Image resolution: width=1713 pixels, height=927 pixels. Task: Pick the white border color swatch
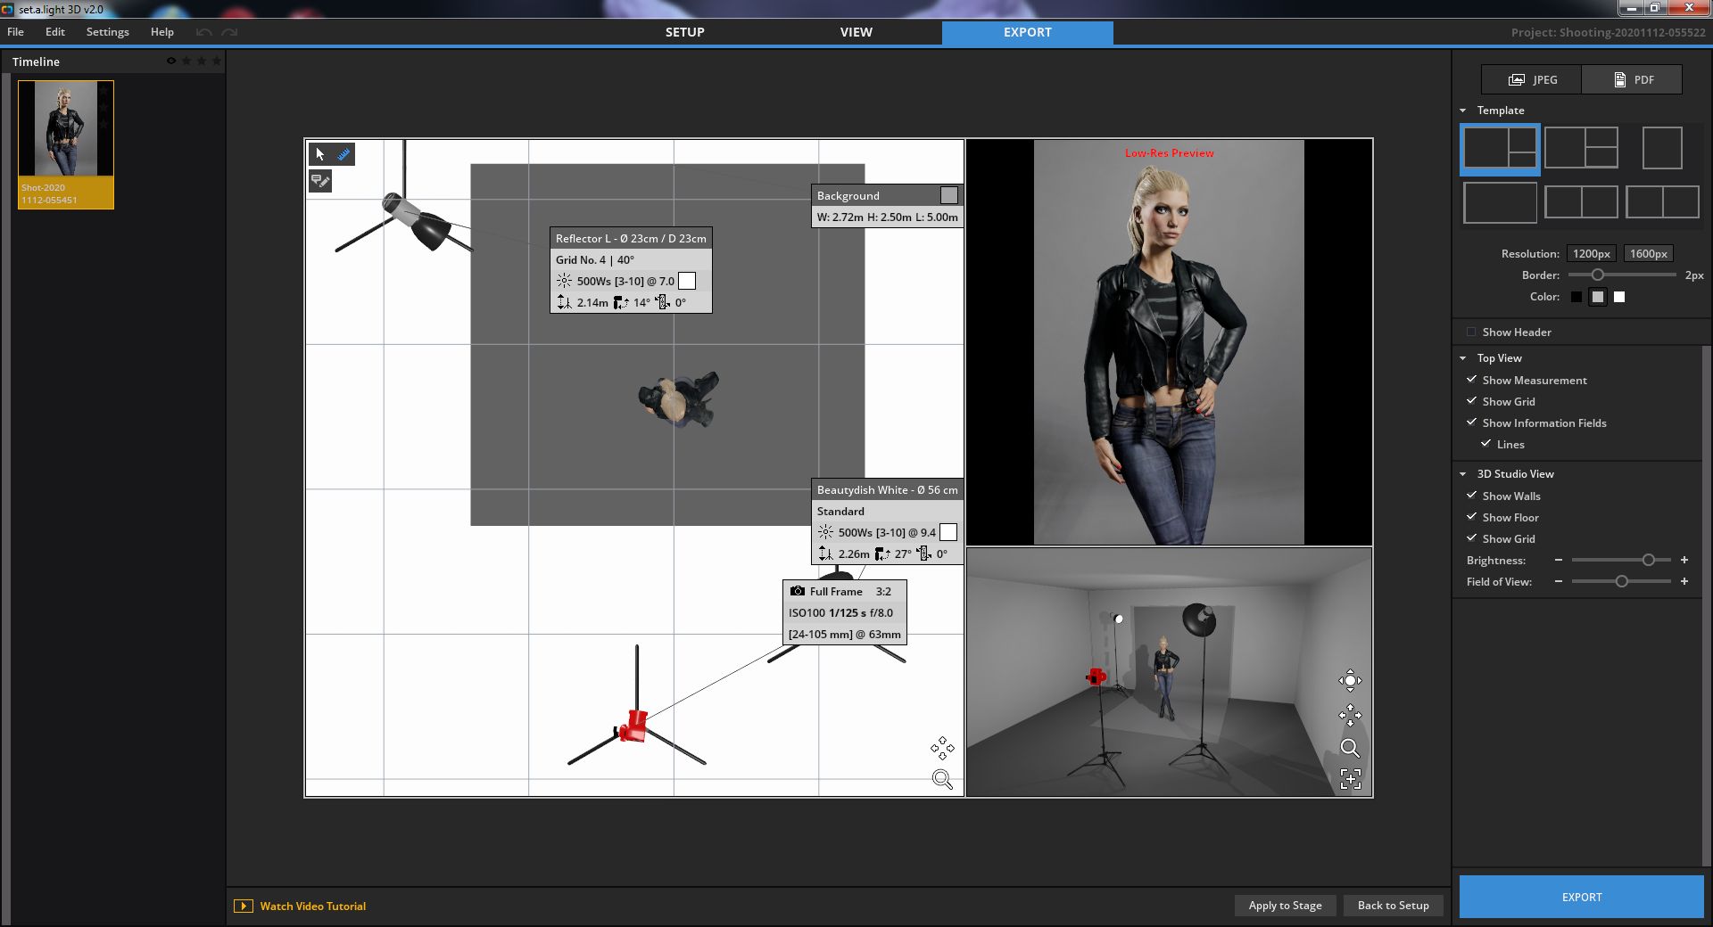(x=1619, y=297)
